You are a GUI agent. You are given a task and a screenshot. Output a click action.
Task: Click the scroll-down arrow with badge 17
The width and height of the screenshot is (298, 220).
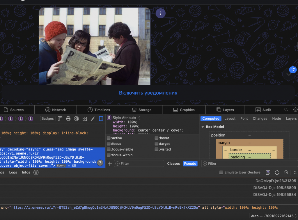289,74
